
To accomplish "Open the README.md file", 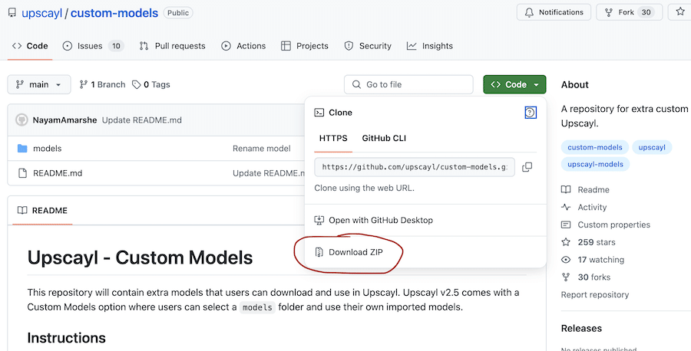I will click(58, 173).
